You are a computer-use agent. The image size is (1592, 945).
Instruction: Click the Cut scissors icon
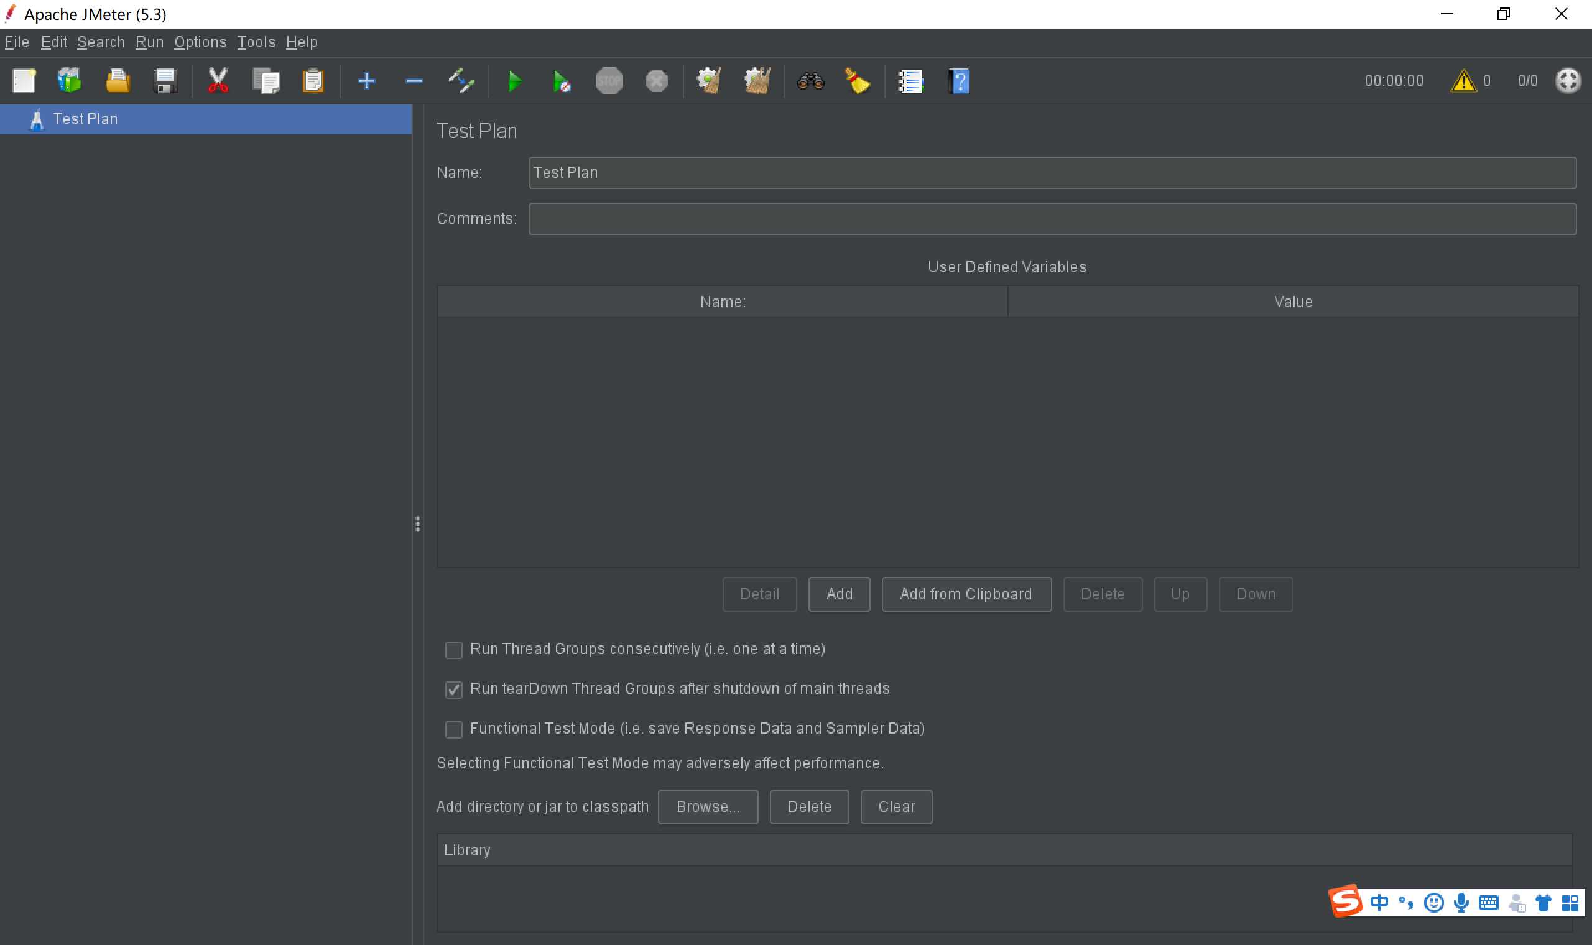click(218, 81)
